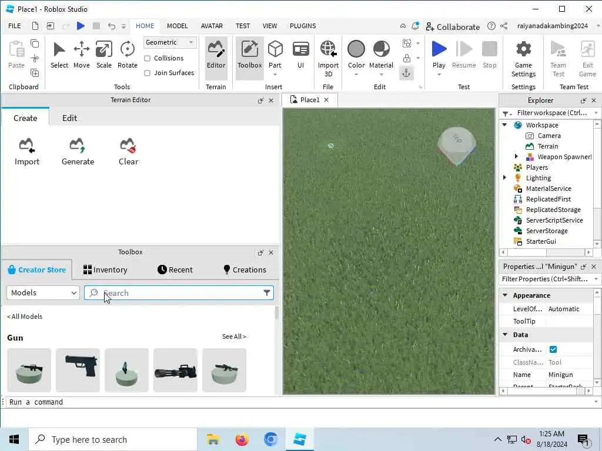Click the quick-access Play arrow
The width and height of the screenshot is (602, 451).
point(81,26)
